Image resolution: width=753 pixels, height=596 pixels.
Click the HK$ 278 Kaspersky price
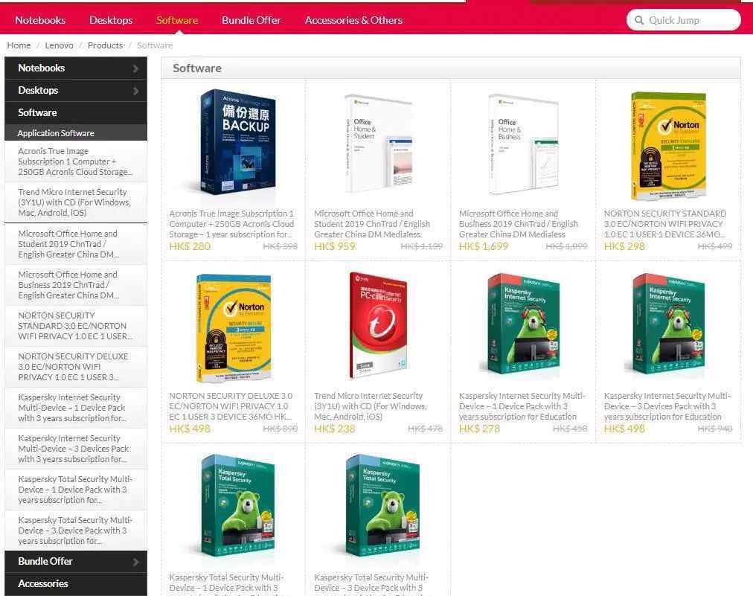coord(480,429)
